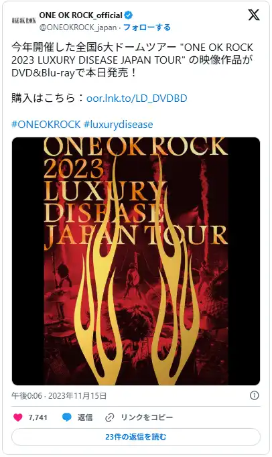Click the 返信 reply label
272x457 pixels.
point(85,417)
